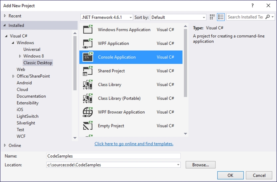Image resolution: width=277 pixels, height=182 pixels.
Task: Select the Windows Forms Application template icon
Action: (88, 30)
